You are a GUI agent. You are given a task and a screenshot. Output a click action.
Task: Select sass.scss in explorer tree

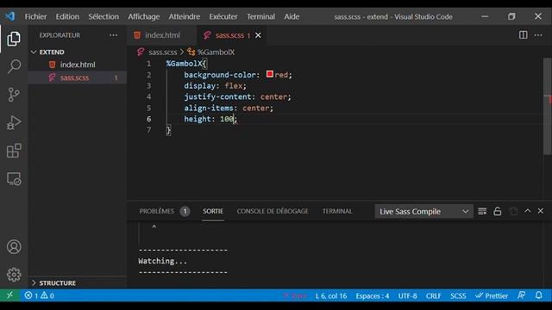point(77,77)
